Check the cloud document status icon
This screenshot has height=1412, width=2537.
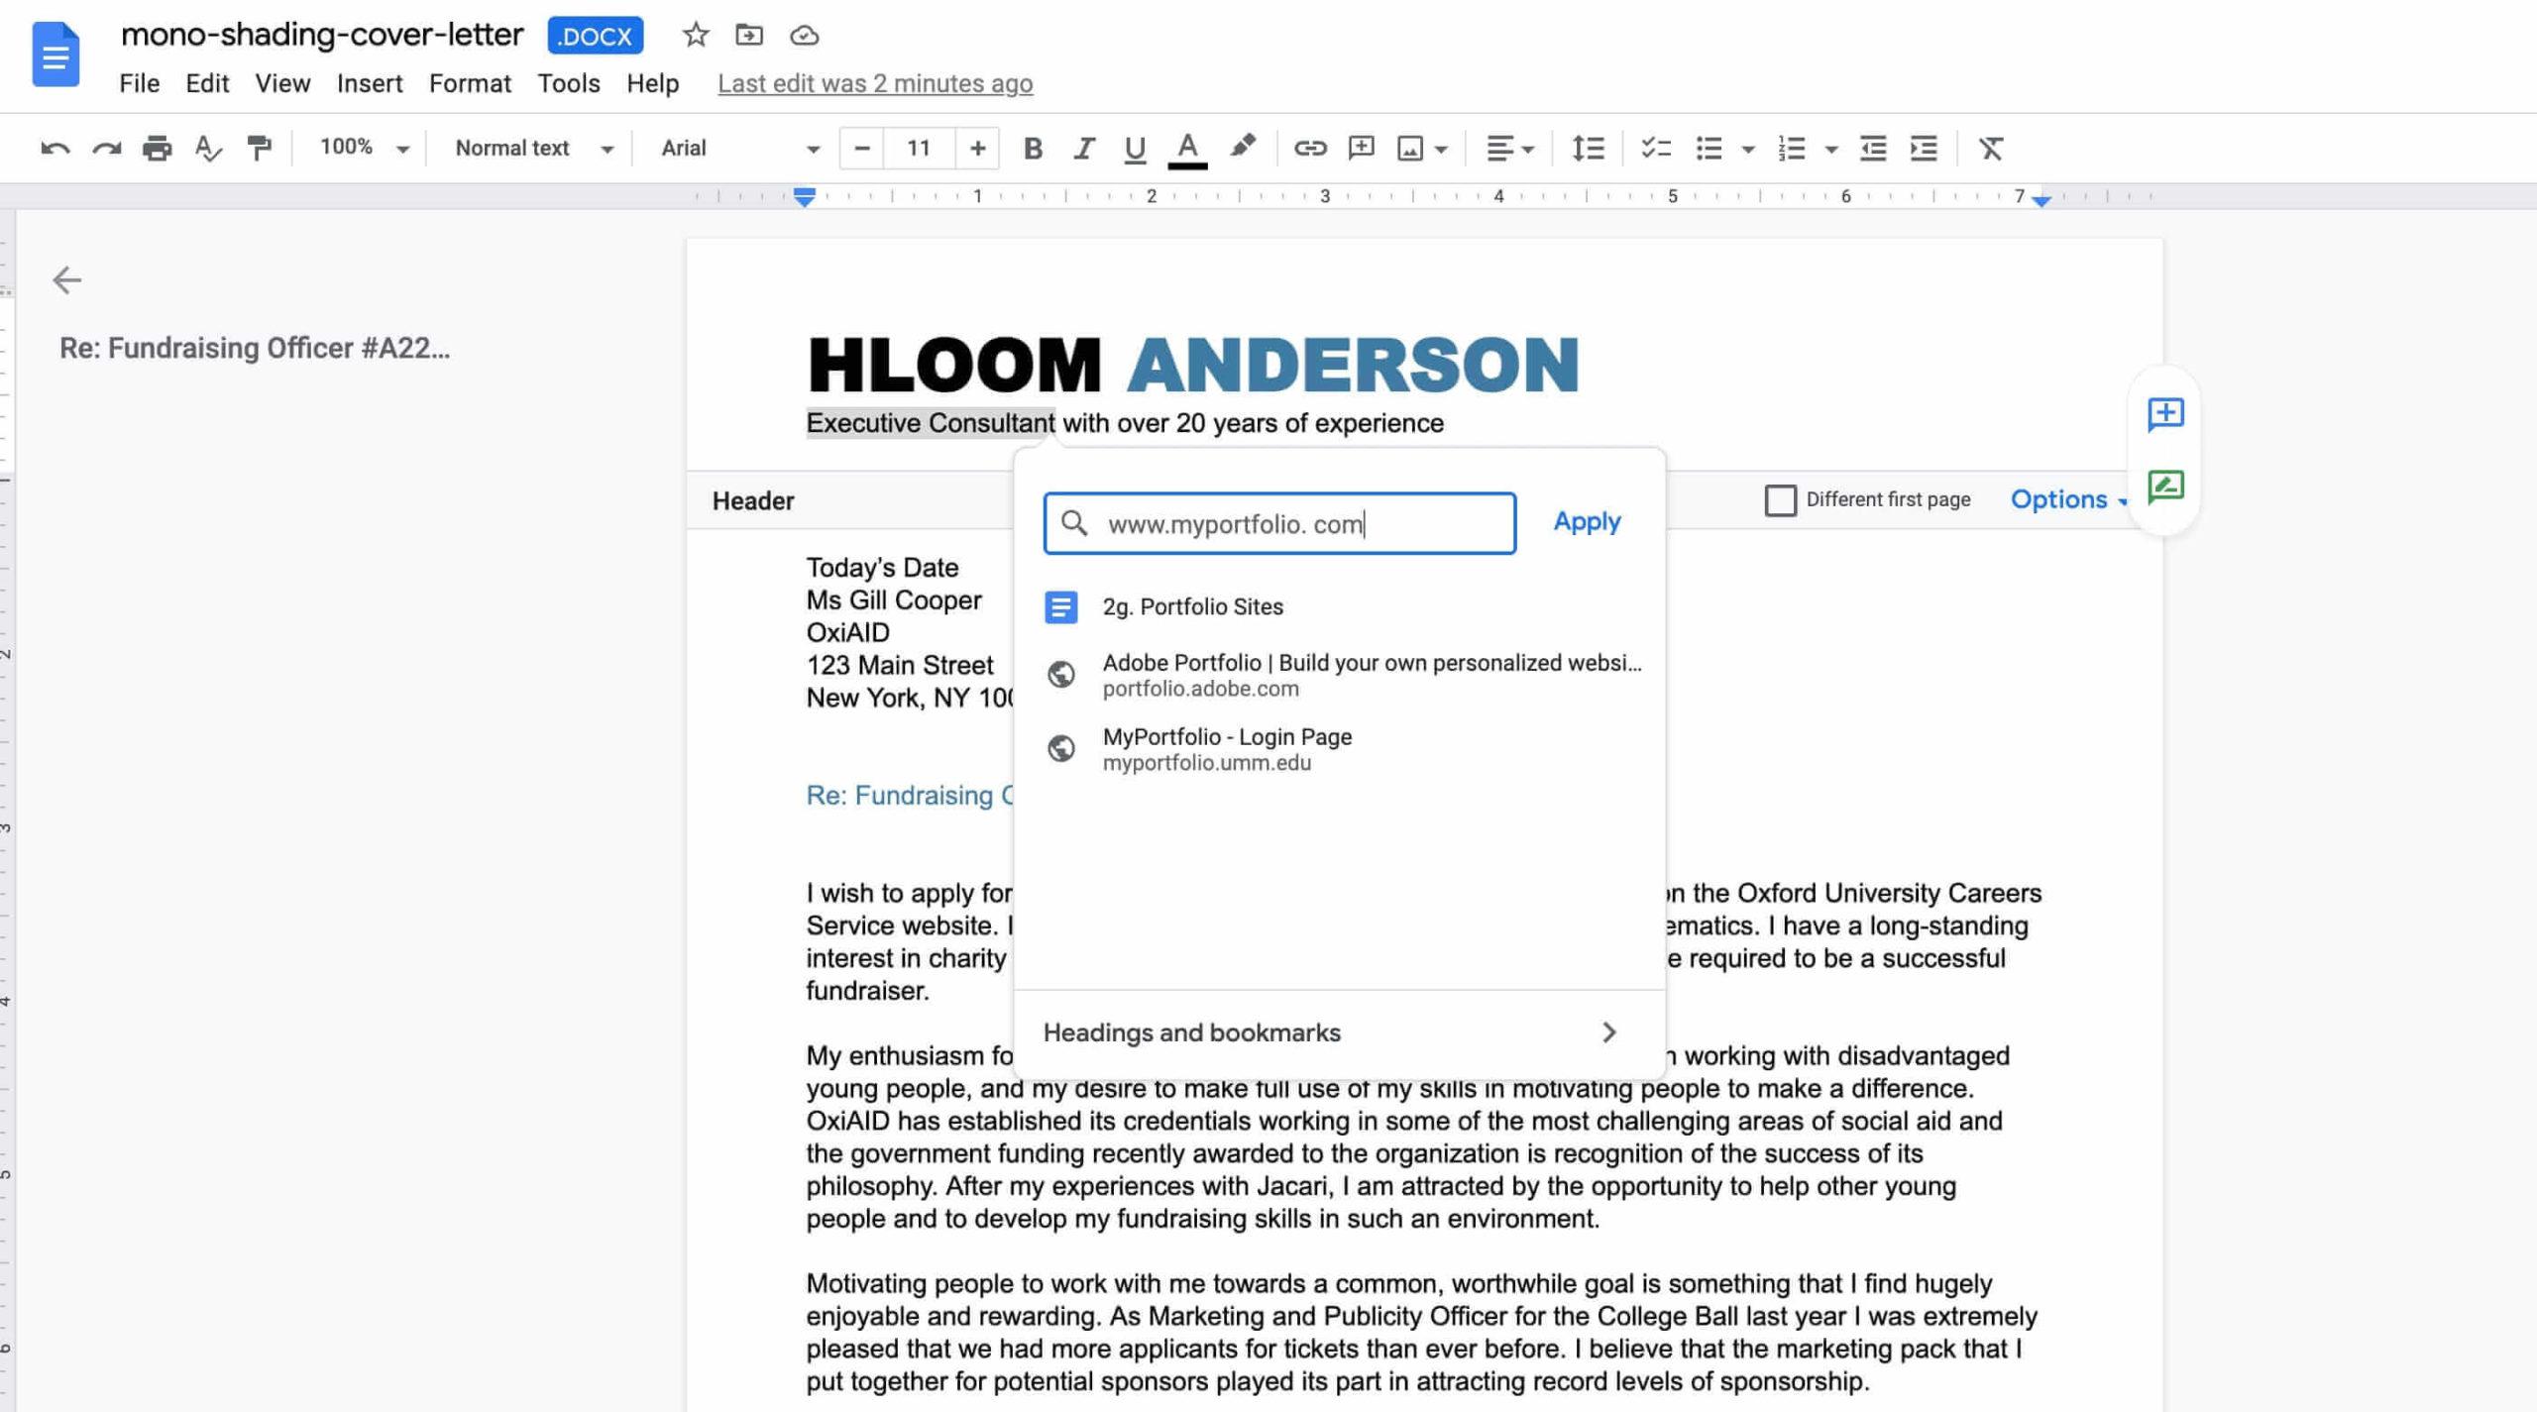(804, 36)
